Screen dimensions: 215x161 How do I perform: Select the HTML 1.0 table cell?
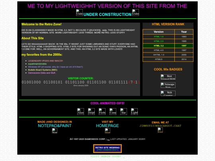click(x=158, y=37)
